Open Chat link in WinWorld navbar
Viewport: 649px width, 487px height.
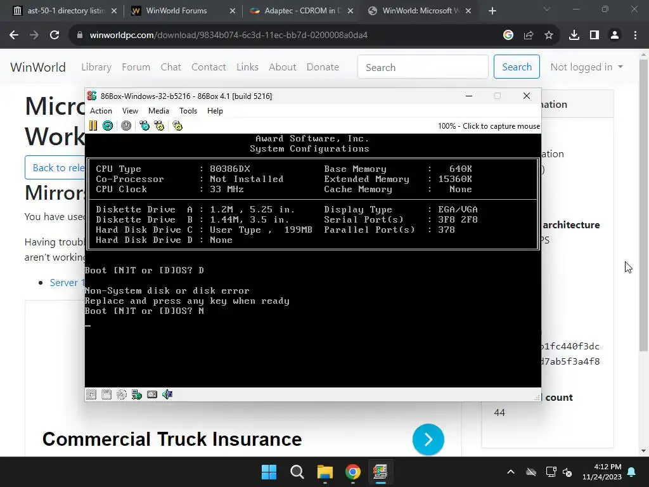171,67
